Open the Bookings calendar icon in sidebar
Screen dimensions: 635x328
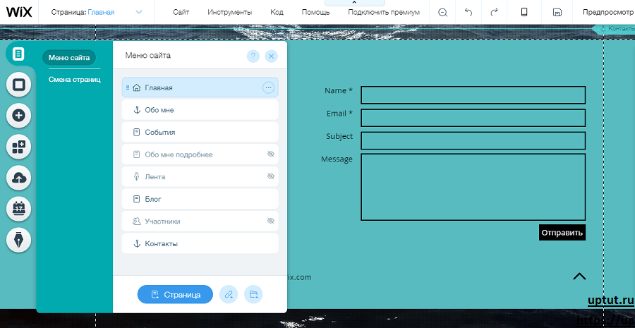coord(18,209)
